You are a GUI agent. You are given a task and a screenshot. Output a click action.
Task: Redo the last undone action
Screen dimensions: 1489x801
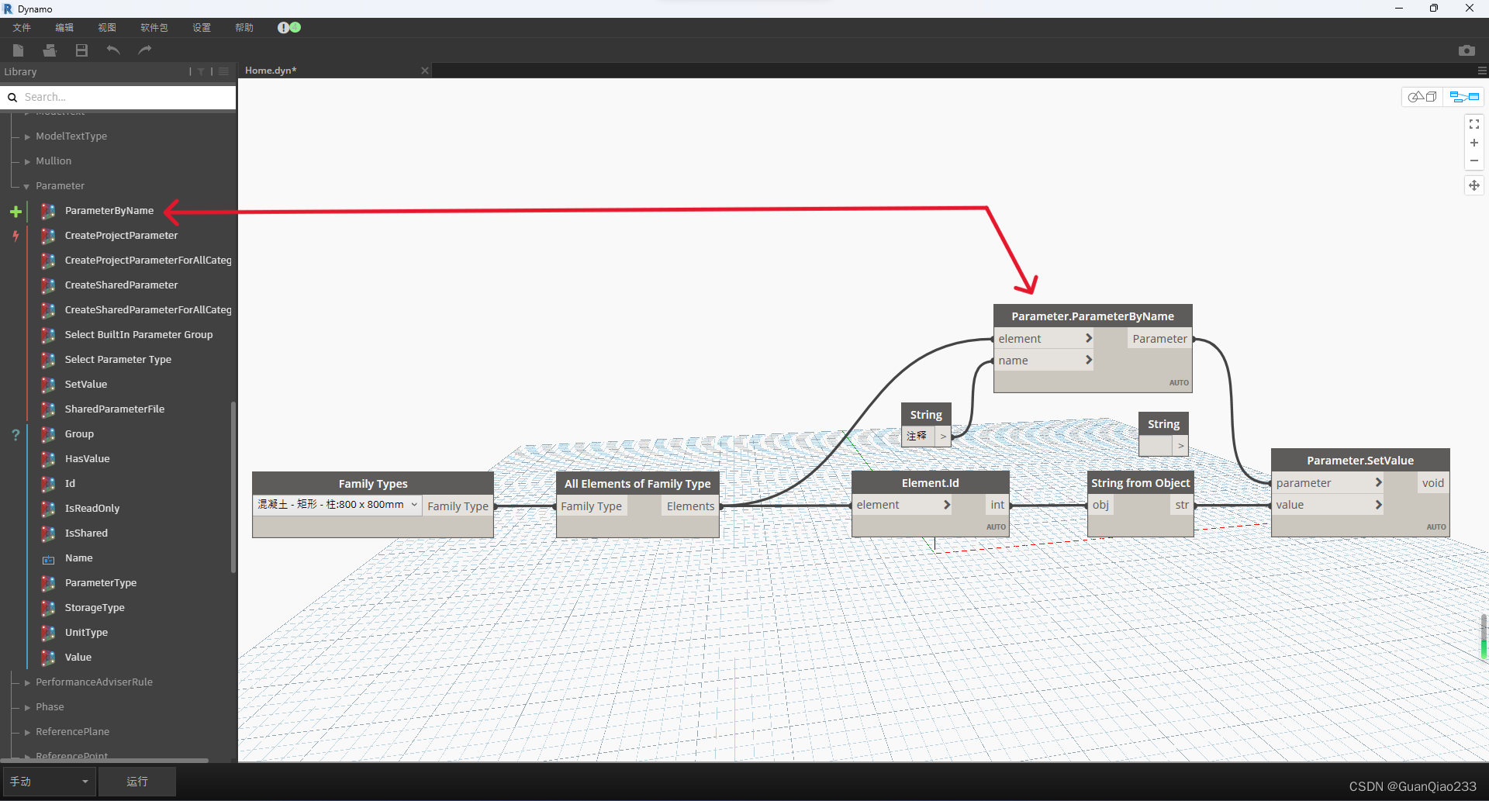[x=144, y=50]
